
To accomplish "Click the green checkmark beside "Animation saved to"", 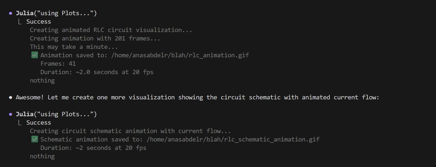I will (x=34, y=55).
